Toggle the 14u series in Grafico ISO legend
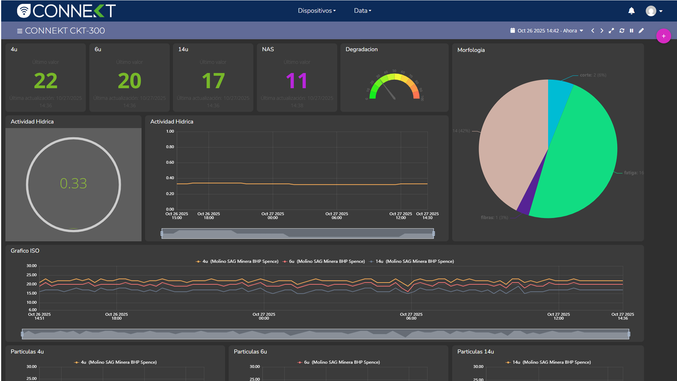Viewport: 677px width, 381px height. [x=411, y=261]
